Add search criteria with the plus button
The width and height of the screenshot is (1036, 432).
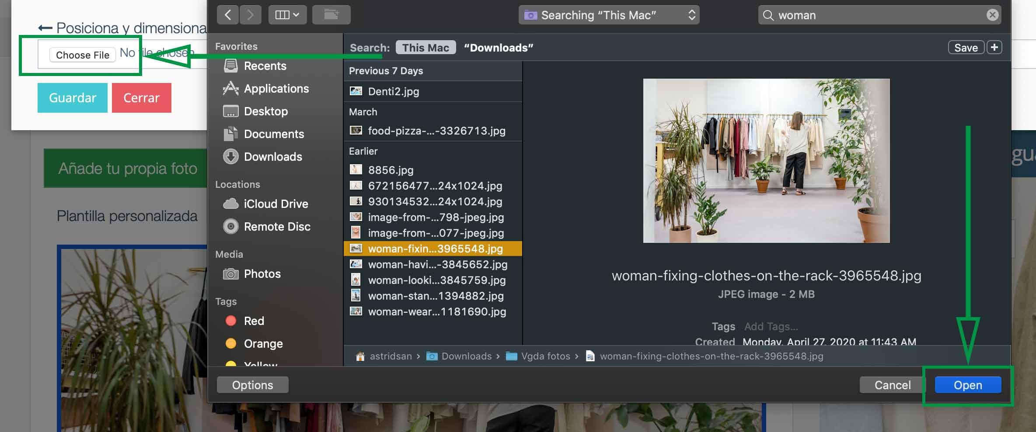pos(994,47)
